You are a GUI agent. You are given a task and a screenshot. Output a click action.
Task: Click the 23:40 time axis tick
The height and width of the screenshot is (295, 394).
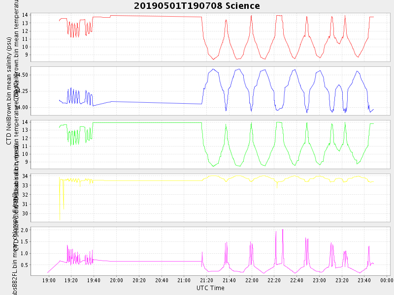364,280
